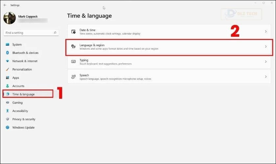Click the Windows Update icon
Image resolution: width=276 pixels, height=164 pixels.
[7, 128]
